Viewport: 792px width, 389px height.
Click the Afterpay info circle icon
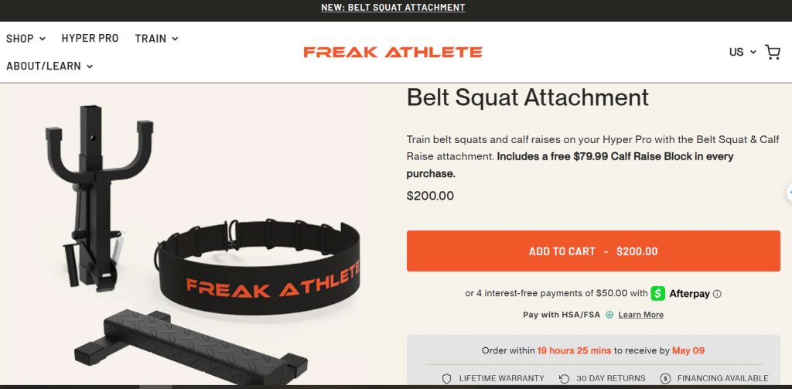[x=717, y=294]
